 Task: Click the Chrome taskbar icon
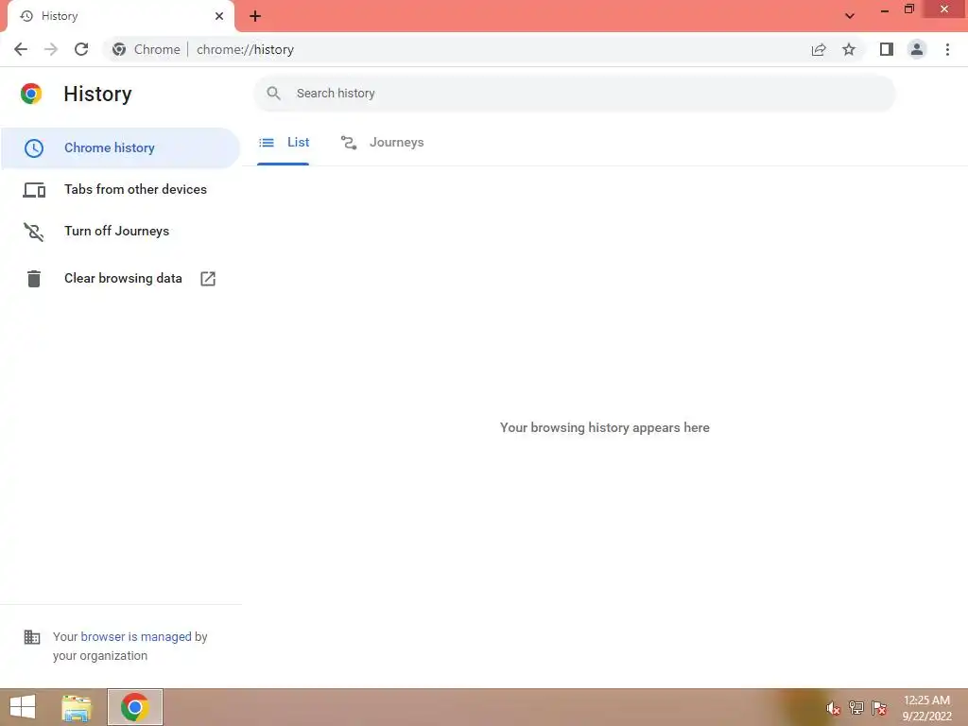click(134, 707)
